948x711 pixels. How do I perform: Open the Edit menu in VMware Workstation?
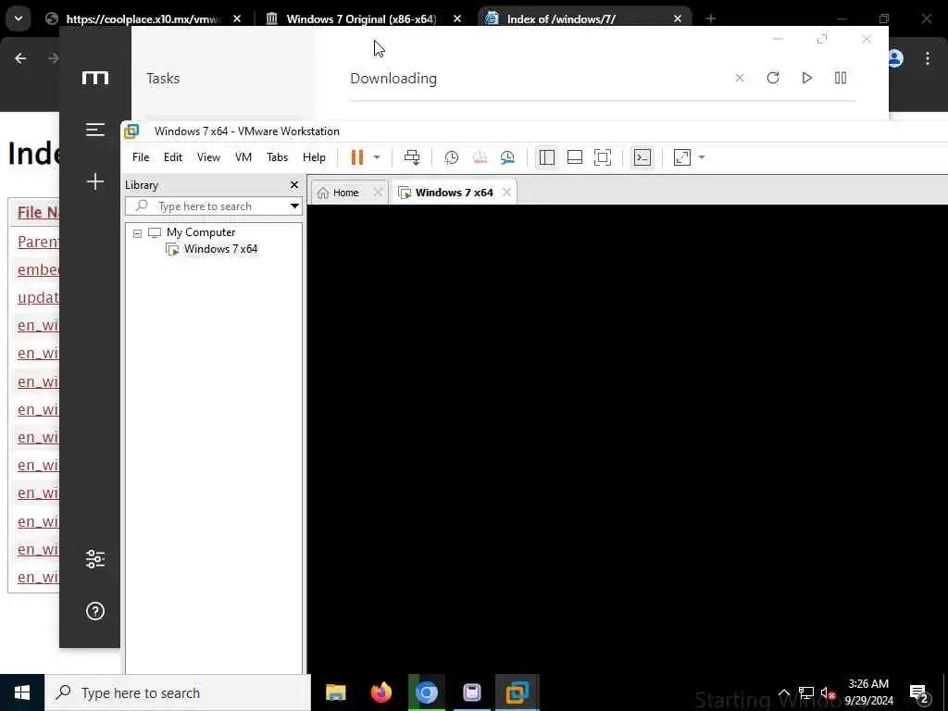(173, 157)
